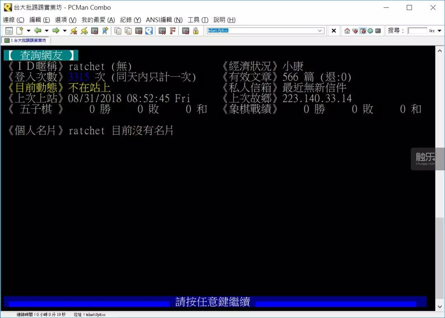Click the black X stop button beside address bar

click(334, 30)
